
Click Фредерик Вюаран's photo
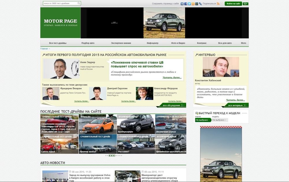[x=51, y=93]
